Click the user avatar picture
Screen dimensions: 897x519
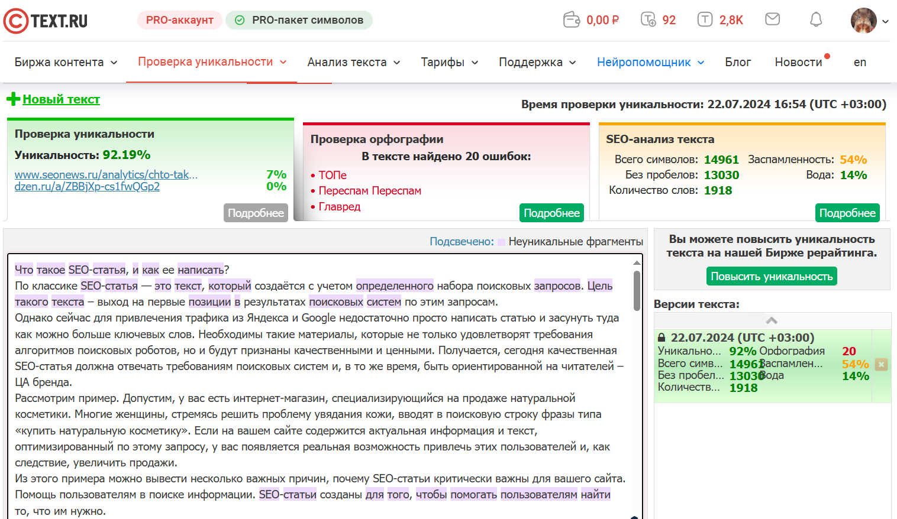coord(864,21)
